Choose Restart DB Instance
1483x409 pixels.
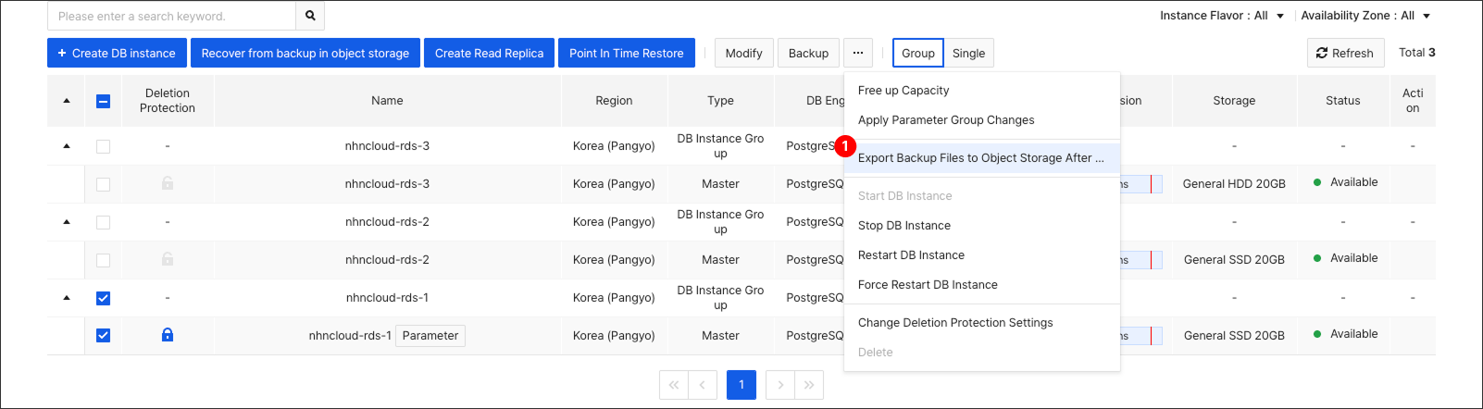(982, 255)
